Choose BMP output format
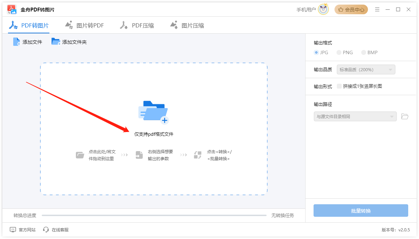 pos(364,52)
